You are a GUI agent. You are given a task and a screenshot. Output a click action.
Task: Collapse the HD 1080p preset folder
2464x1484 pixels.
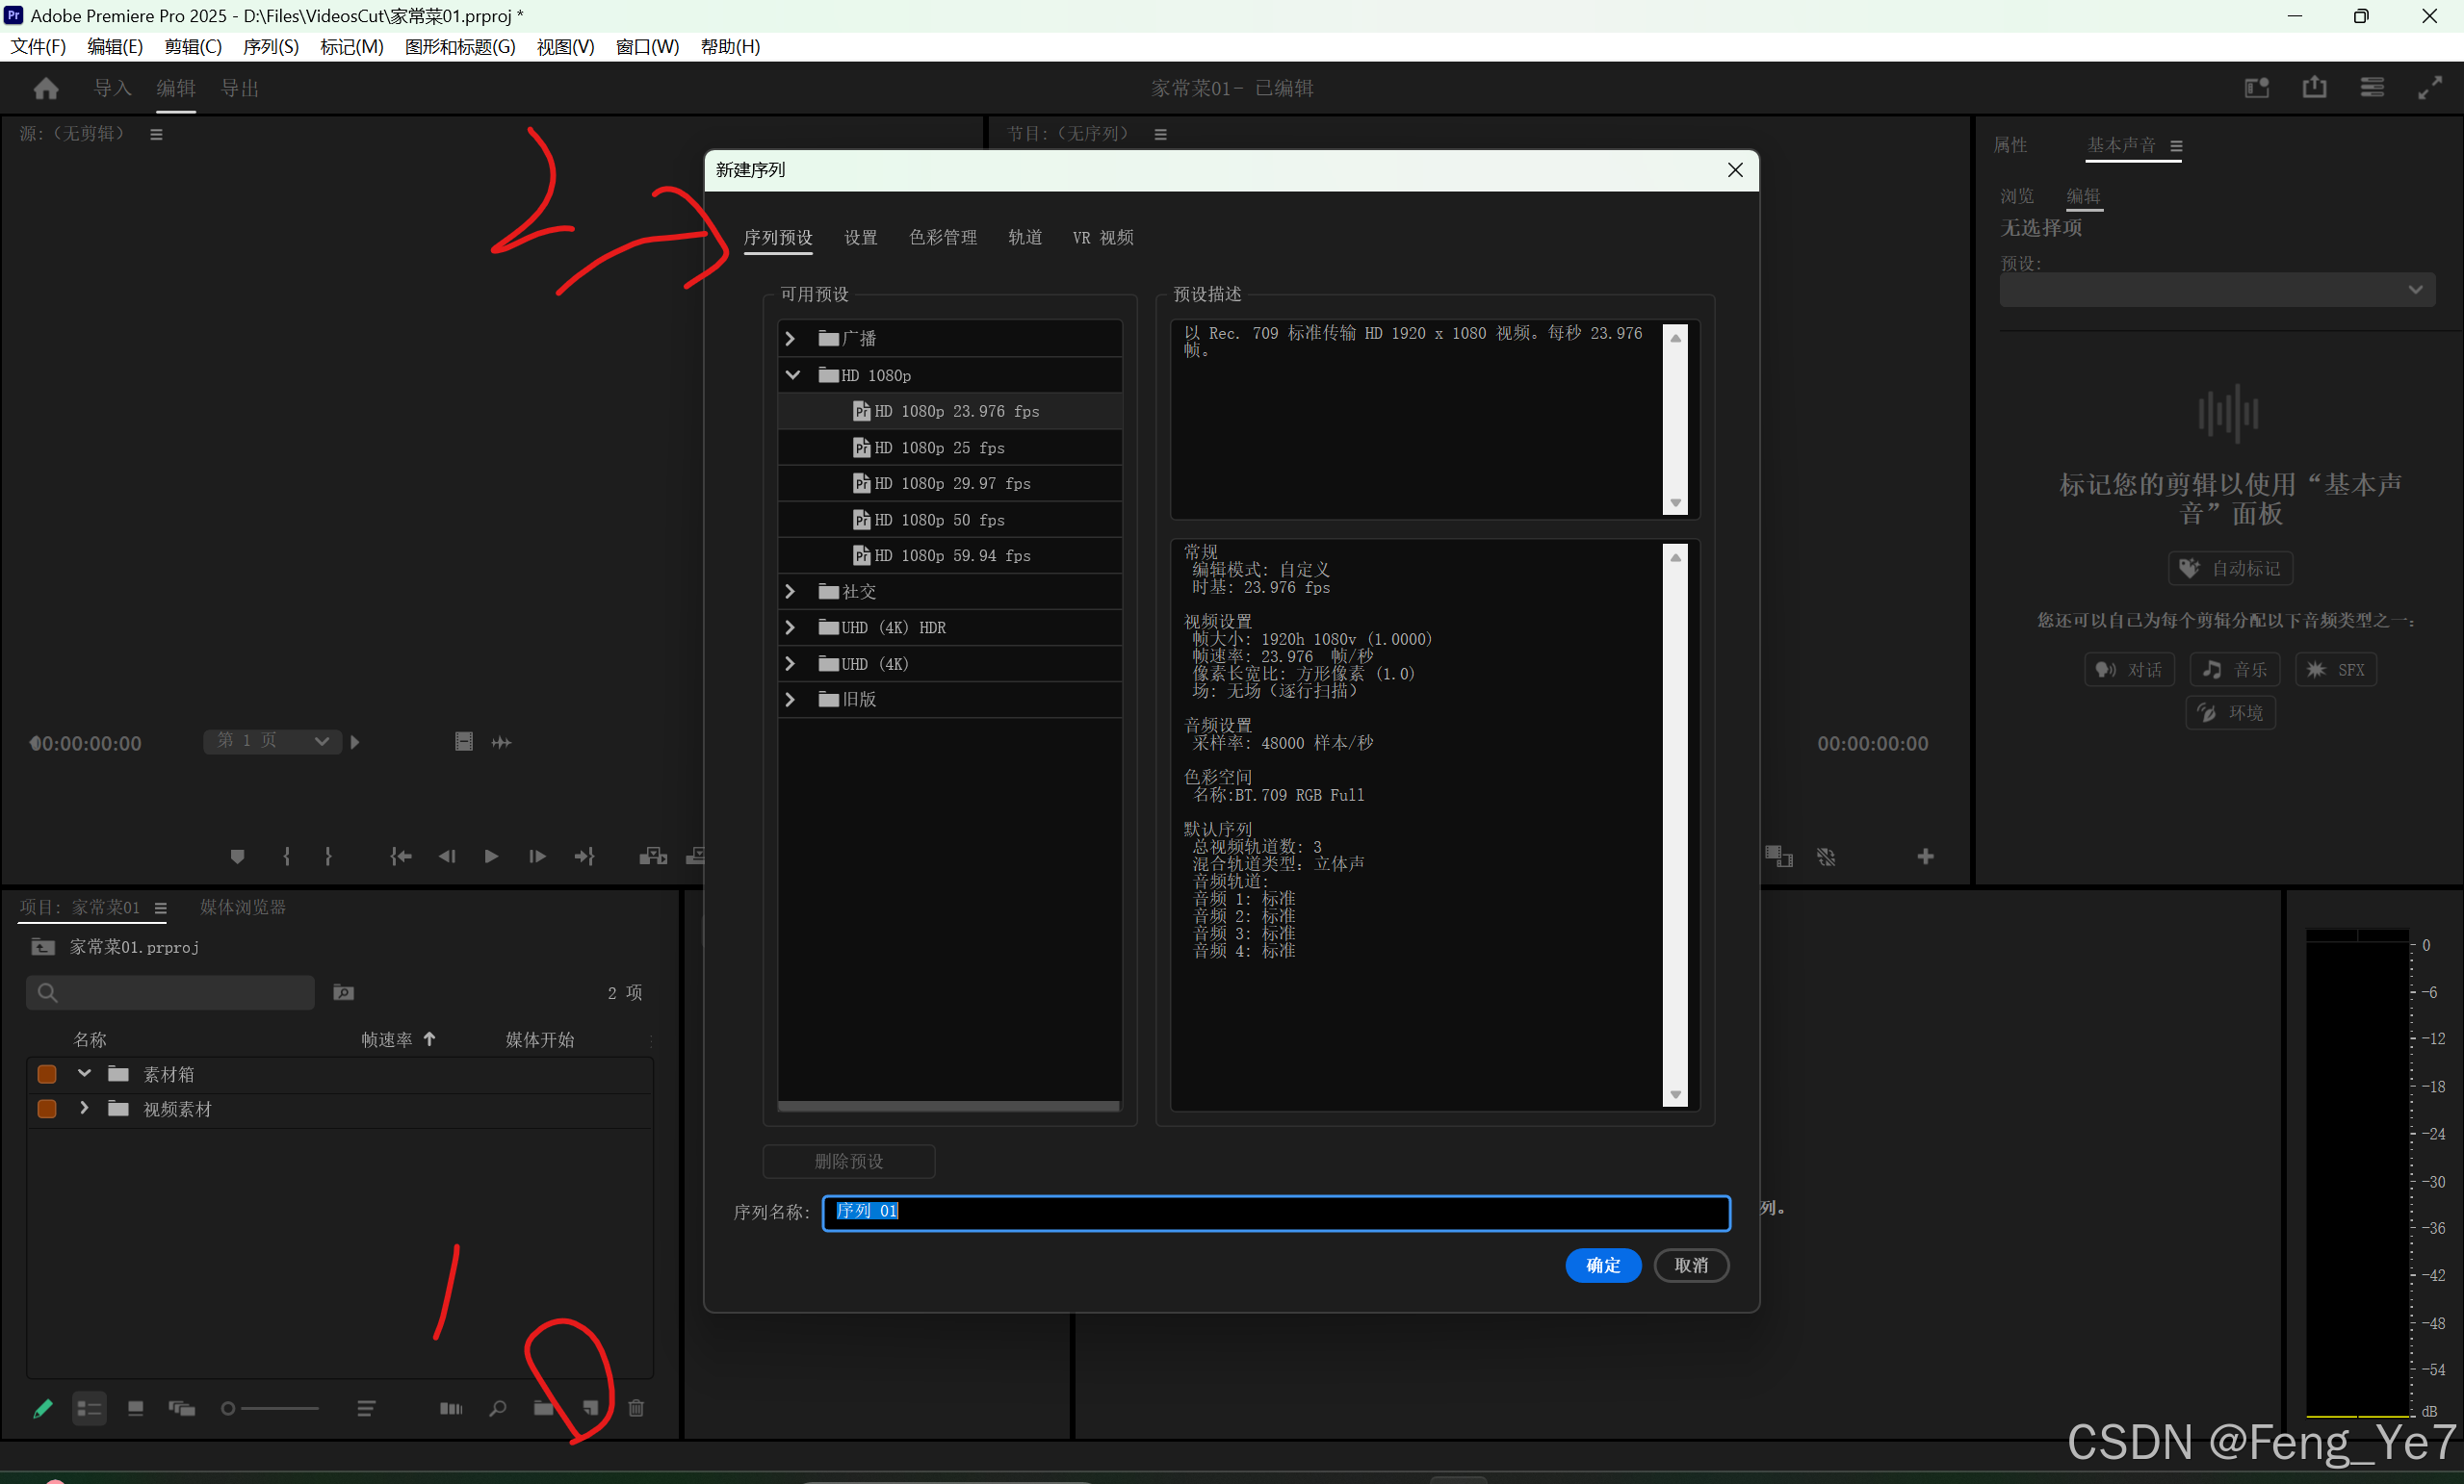click(x=792, y=374)
